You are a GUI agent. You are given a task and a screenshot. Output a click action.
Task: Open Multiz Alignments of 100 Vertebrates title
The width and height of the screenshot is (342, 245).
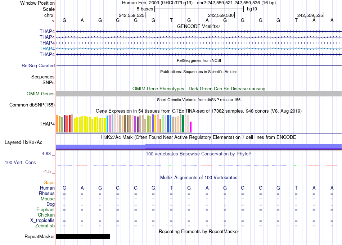click(199, 178)
